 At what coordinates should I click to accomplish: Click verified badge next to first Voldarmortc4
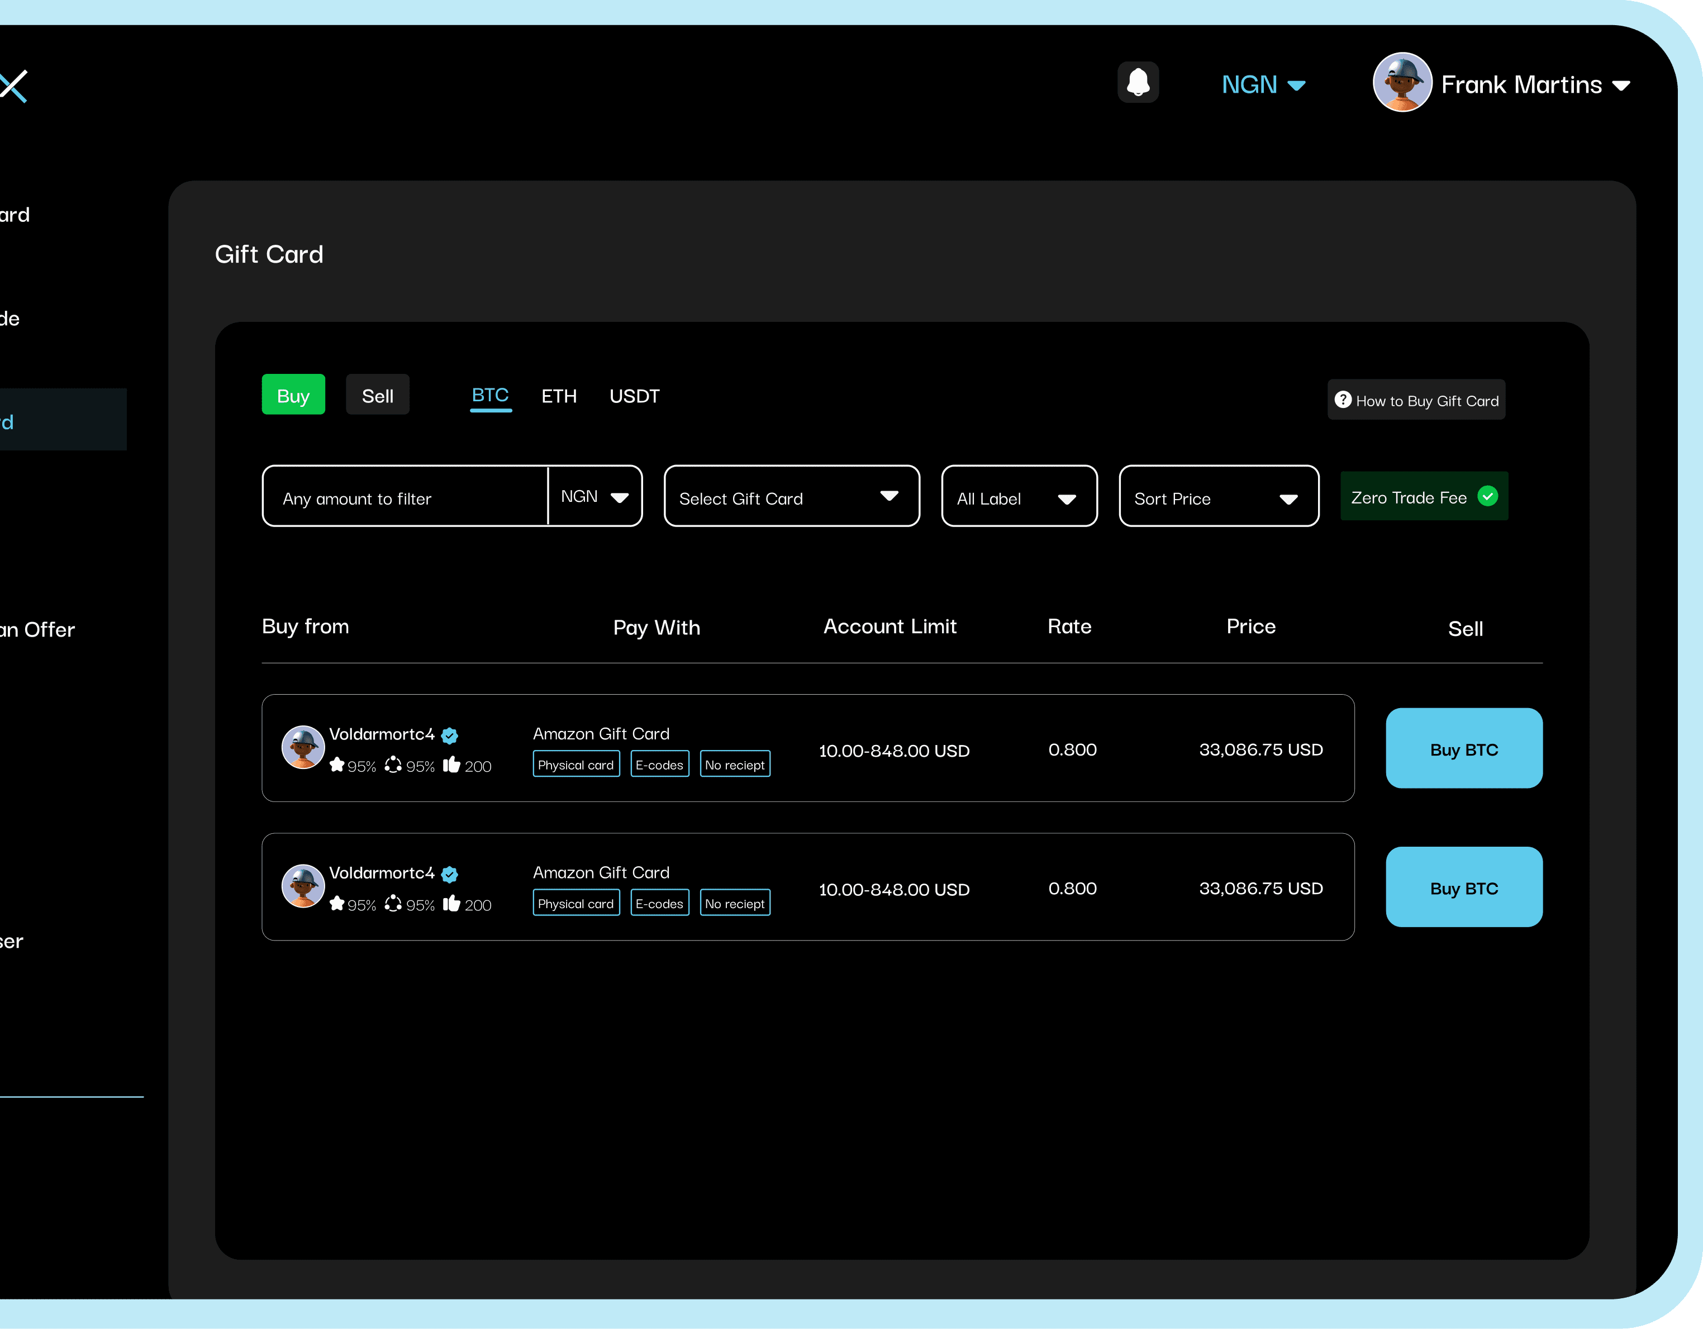449,735
